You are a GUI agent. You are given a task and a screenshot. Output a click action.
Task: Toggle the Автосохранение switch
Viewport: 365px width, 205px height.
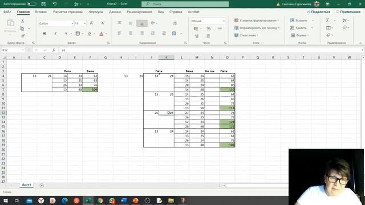[32, 4]
